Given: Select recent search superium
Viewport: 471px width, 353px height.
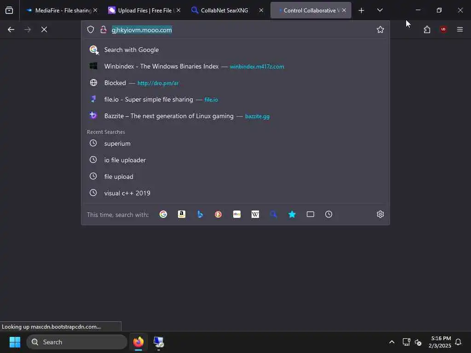Looking at the screenshot, I should click(235, 143).
